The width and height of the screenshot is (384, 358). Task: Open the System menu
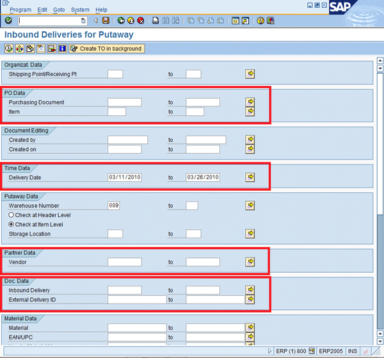(80, 10)
